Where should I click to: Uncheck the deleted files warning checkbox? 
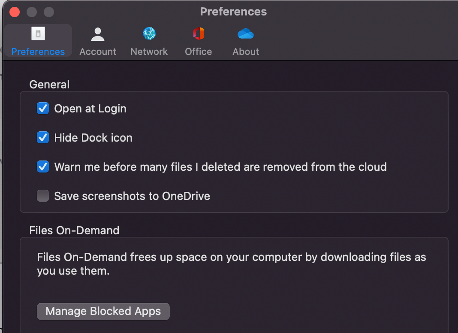[x=43, y=166]
